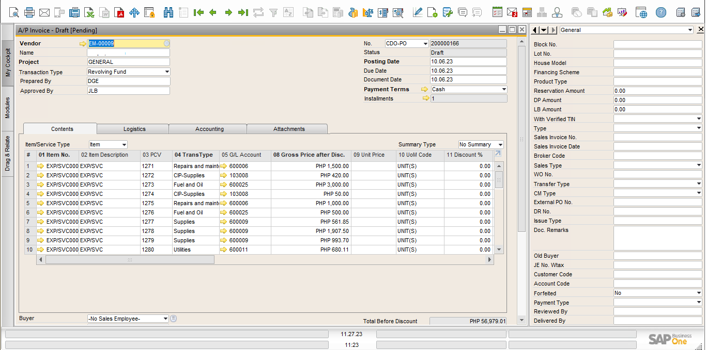Screen dimensions: 706x350
Task: Click the Export to Excel icon
Action: point(89,12)
